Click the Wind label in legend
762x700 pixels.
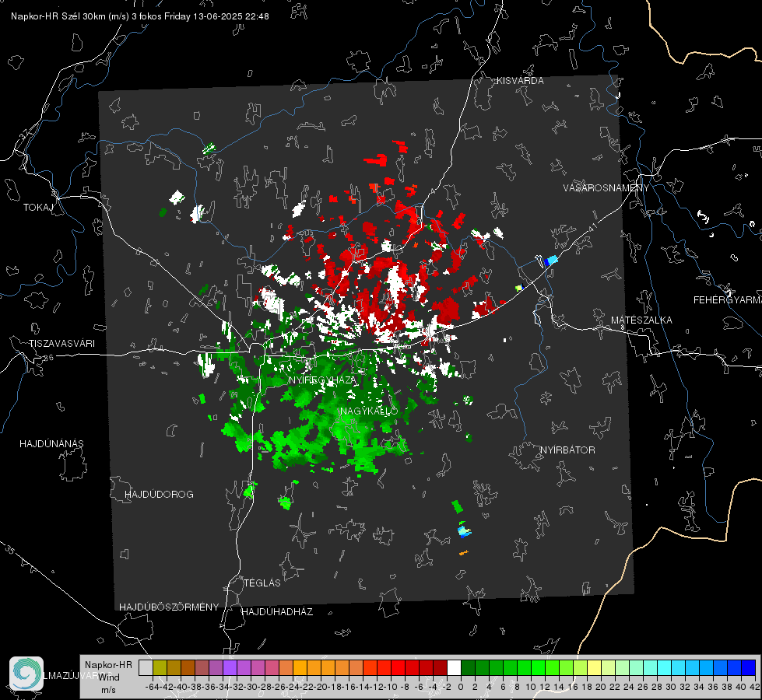109,677
